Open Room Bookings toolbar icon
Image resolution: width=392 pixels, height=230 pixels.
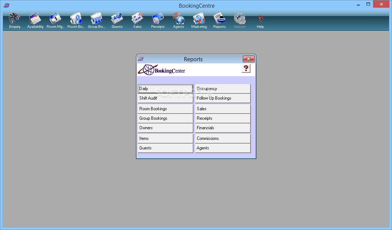[x=76, y=21]
